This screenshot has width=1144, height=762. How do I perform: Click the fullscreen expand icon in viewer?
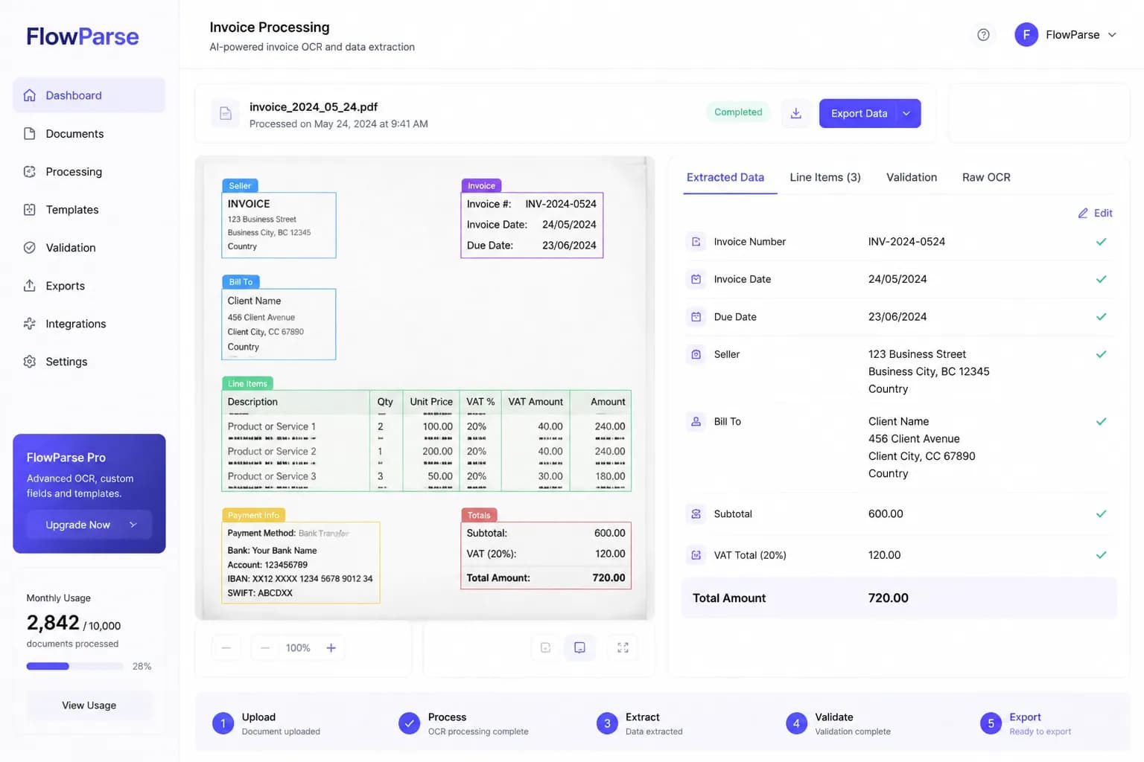623,647
